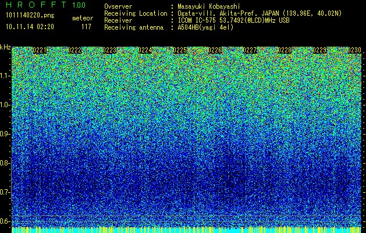Click the 0223 time marker

109,50
